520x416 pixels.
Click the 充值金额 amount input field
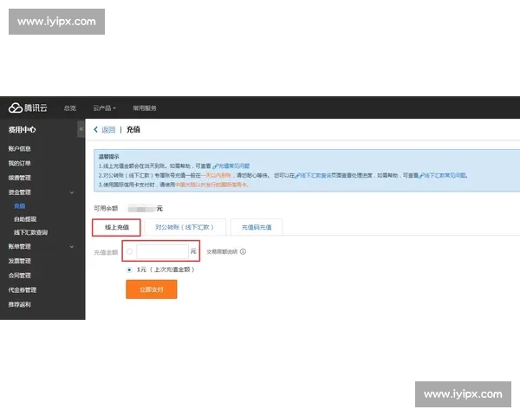point(163,251)
